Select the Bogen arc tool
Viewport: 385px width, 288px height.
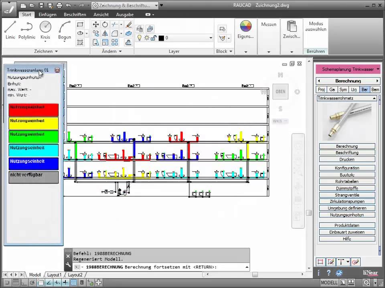tap(65, 30)
